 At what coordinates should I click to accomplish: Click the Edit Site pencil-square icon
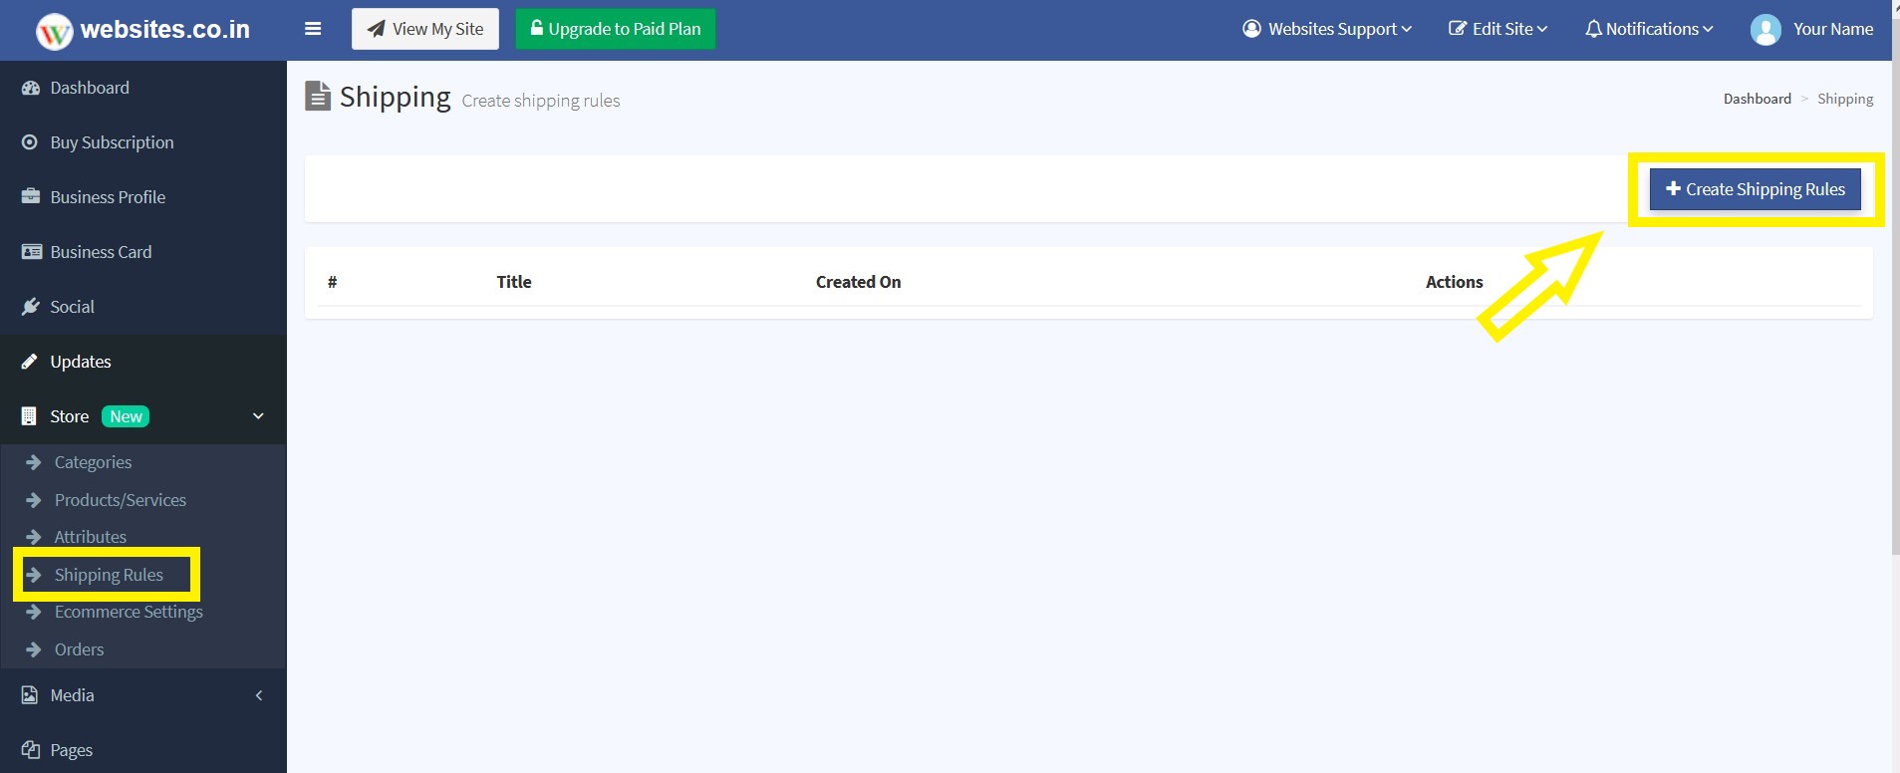click(1458, 29)
